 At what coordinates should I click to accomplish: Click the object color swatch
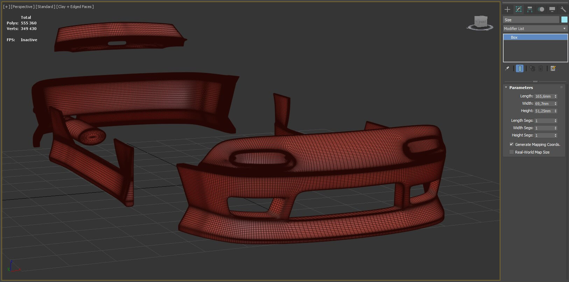point(564,20)
